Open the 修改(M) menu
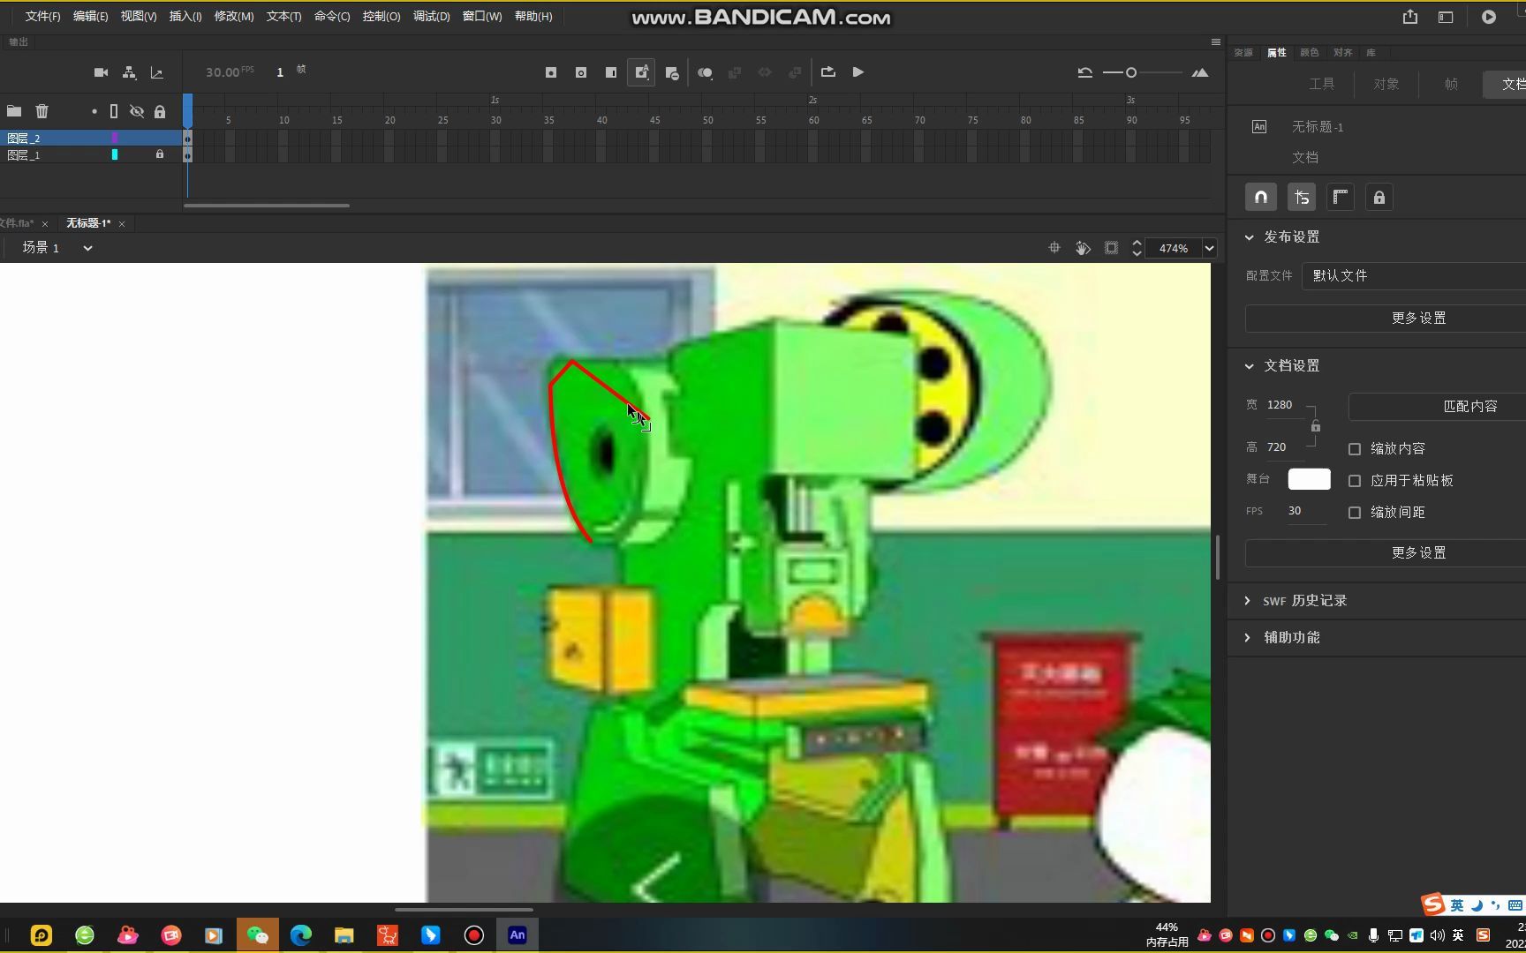The width and height of the screenshot is (1526, 953). [233, 17]
